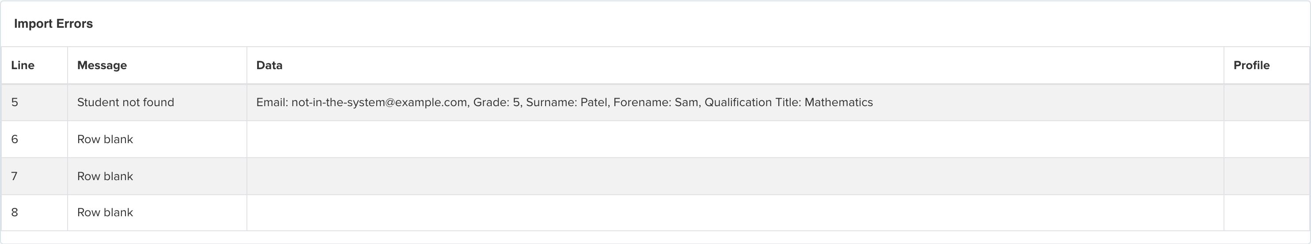Screen dimensions: 1311x244
Task: Click the Profile cell for line 5
Action: pyautogui.click(x=1267, y=103)
